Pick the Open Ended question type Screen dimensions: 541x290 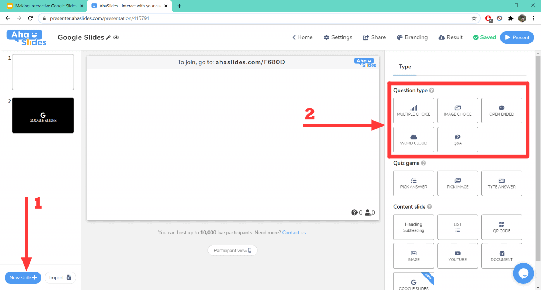point(502,111)
